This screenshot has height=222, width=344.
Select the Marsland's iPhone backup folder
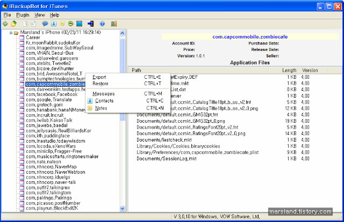coord(60,32)
